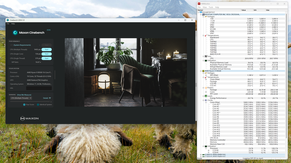Open the HWMonitor View menu

[205, 7]
